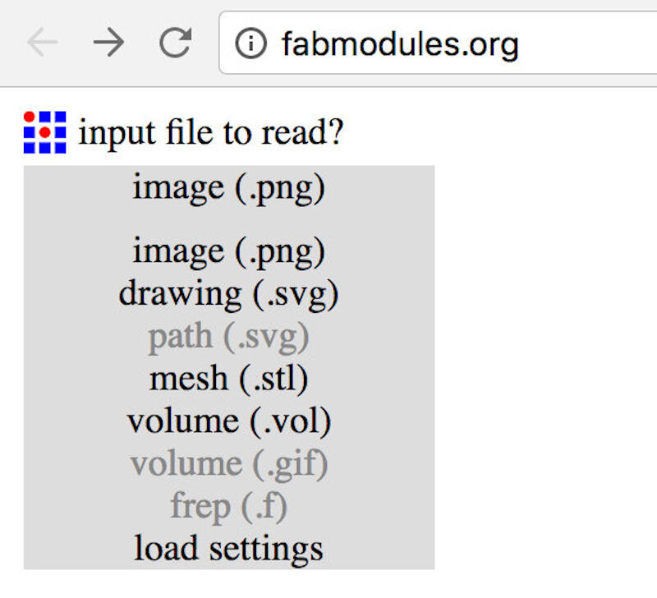Viewport: 657px width, 598px height.
Task: Click blank browser toolbar area beside back arrow
Action: coord(10,43)
